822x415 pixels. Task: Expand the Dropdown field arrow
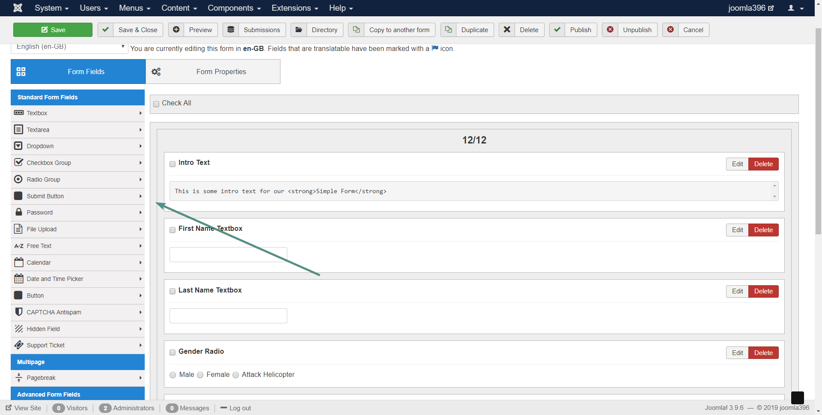[x=140, y=146]
